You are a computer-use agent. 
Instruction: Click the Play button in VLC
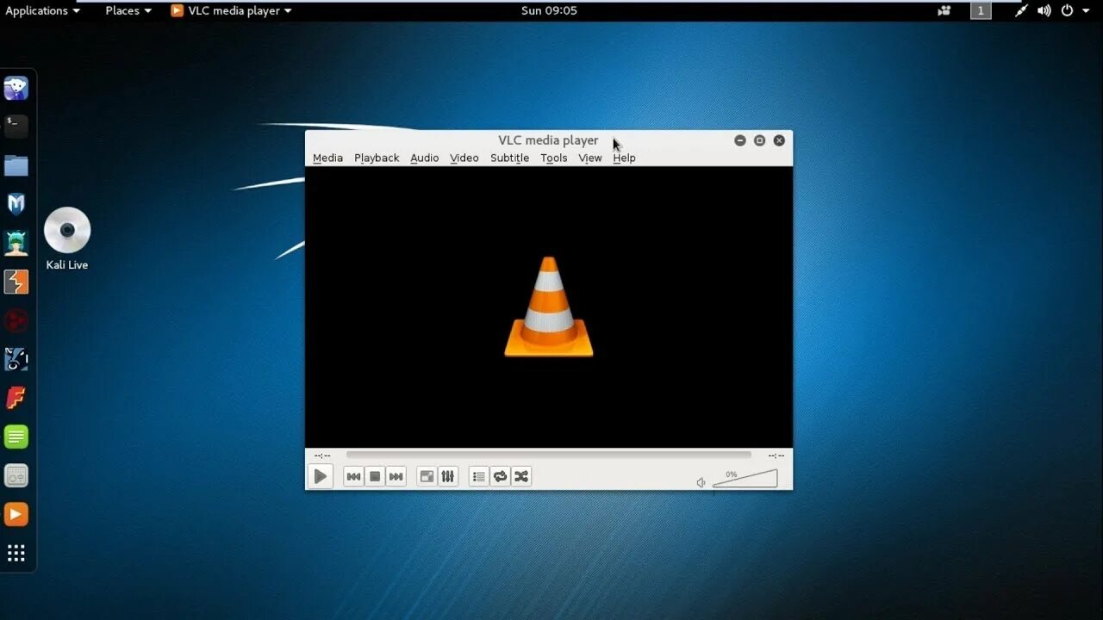320,476
